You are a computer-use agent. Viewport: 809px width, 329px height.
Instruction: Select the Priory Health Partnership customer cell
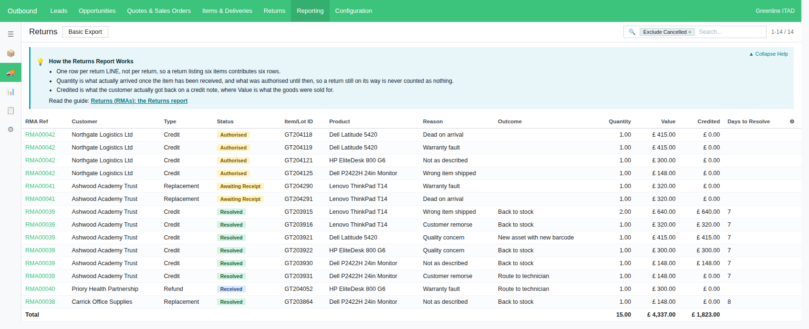pos(105,289)
